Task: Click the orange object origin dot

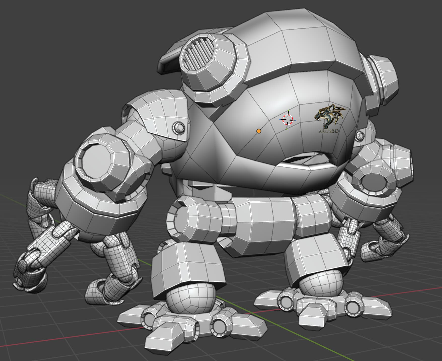Action: point(259,131)
